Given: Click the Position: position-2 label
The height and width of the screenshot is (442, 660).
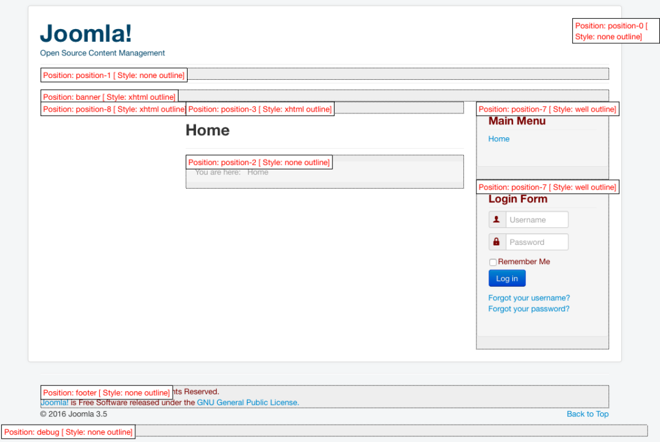Looking at the screenshot, I should click(x=259, y=162).
